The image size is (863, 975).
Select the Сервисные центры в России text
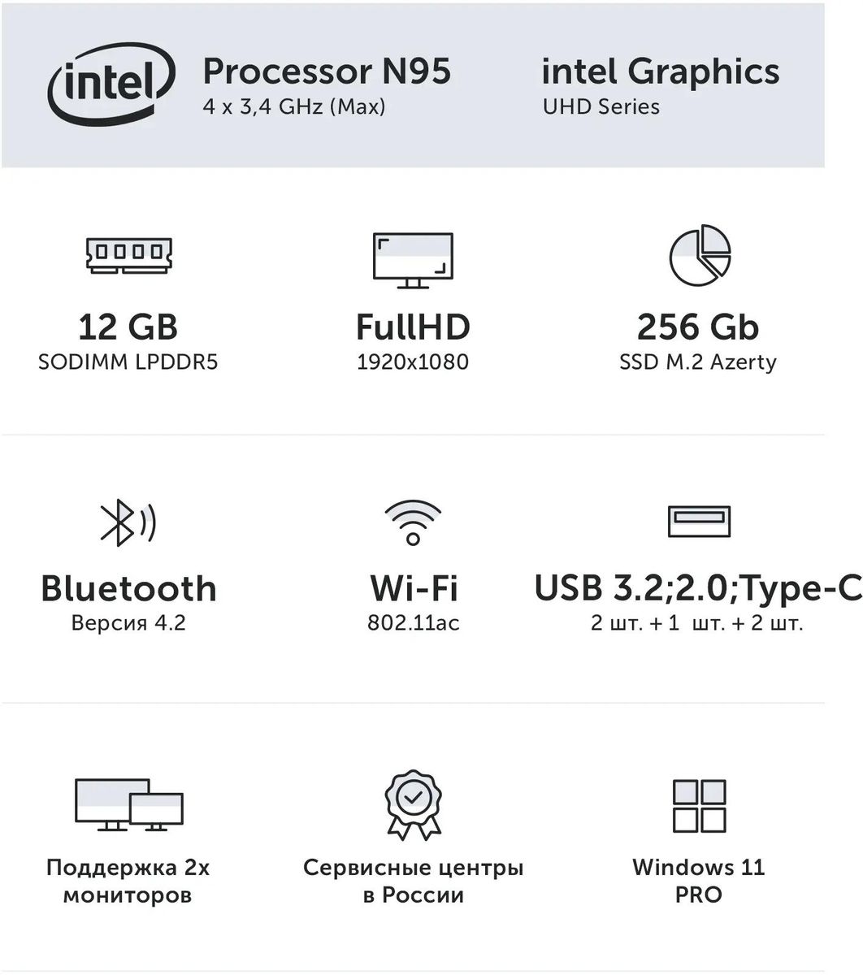coord(413,881)
